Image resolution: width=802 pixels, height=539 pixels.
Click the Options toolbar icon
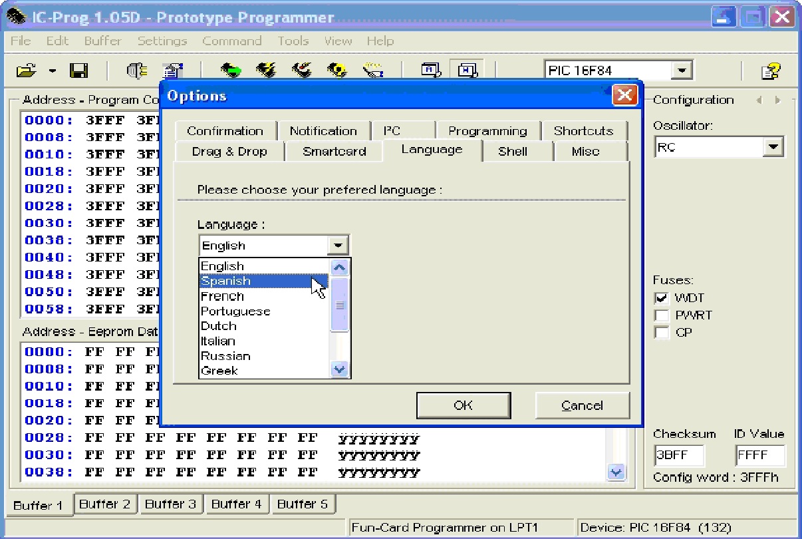coord(173,70)
